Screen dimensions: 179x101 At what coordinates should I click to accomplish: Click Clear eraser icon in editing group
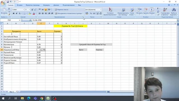pos(158,14)
